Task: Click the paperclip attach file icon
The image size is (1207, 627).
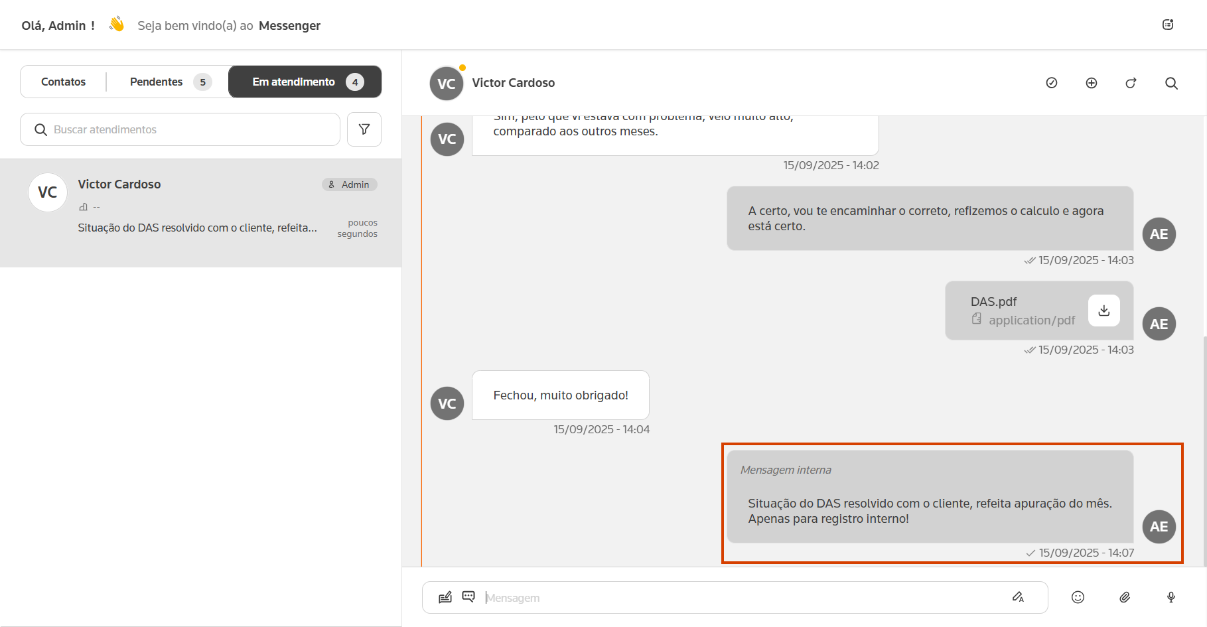Action: coord(1125,597)
